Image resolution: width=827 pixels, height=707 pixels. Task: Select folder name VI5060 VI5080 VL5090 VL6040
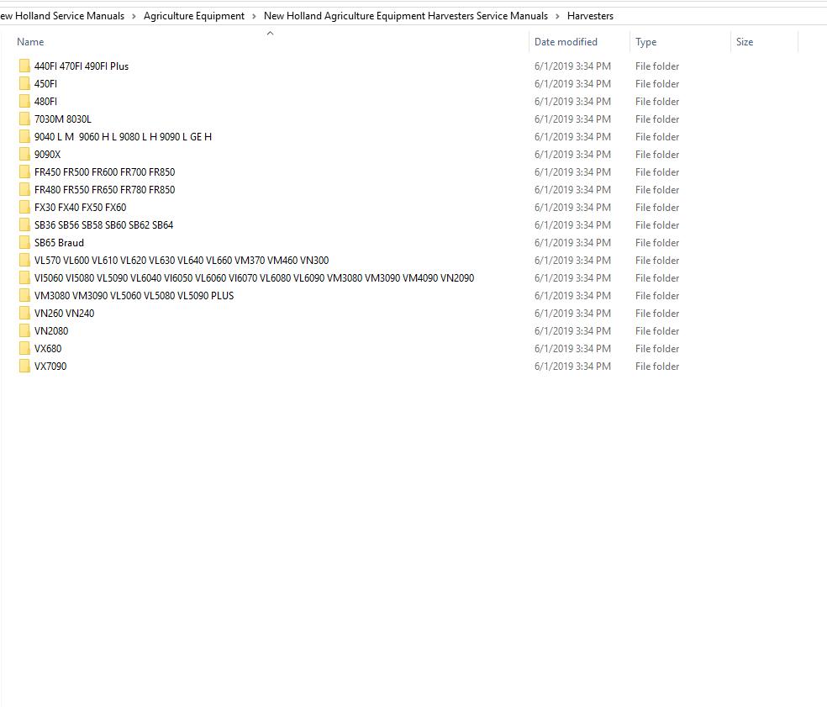tap(254, 278)
